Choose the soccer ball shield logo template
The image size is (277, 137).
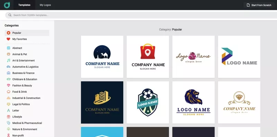pos(148,102)
